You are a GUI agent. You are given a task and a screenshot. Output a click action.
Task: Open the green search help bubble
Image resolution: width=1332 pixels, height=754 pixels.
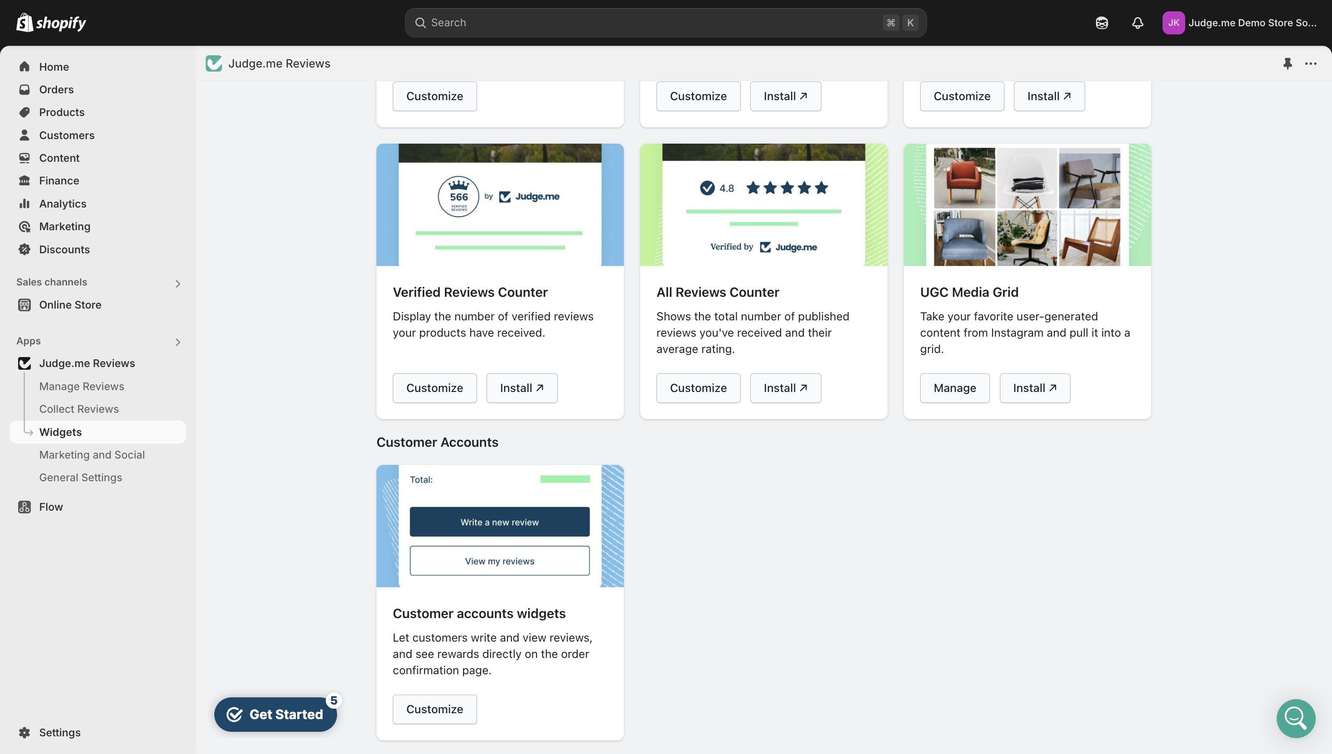1296,718
